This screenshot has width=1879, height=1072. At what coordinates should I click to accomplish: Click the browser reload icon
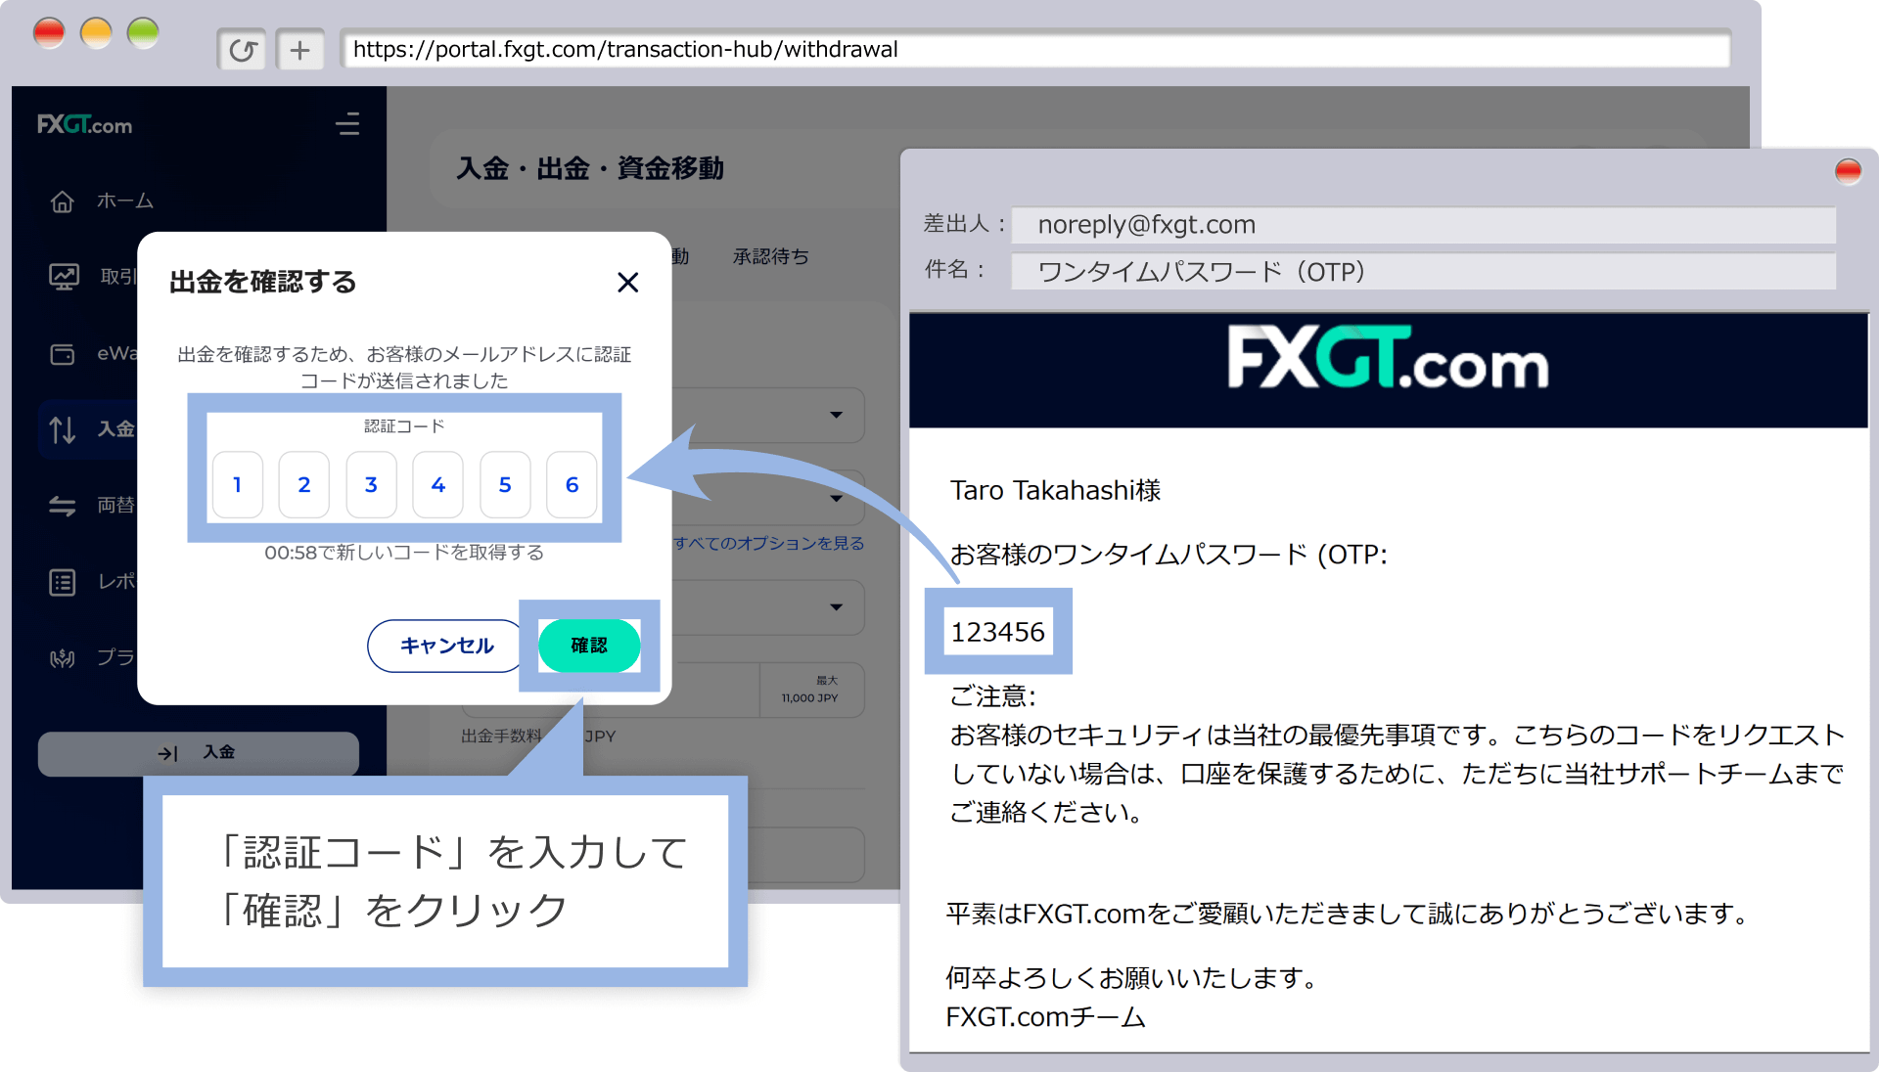(242, 50)
